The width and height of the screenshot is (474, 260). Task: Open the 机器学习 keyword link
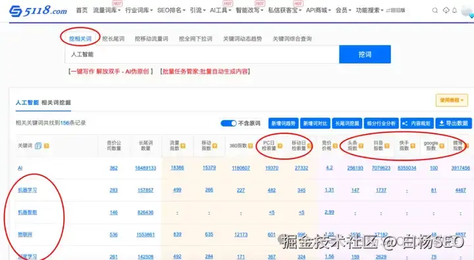(x=28, y=190)
